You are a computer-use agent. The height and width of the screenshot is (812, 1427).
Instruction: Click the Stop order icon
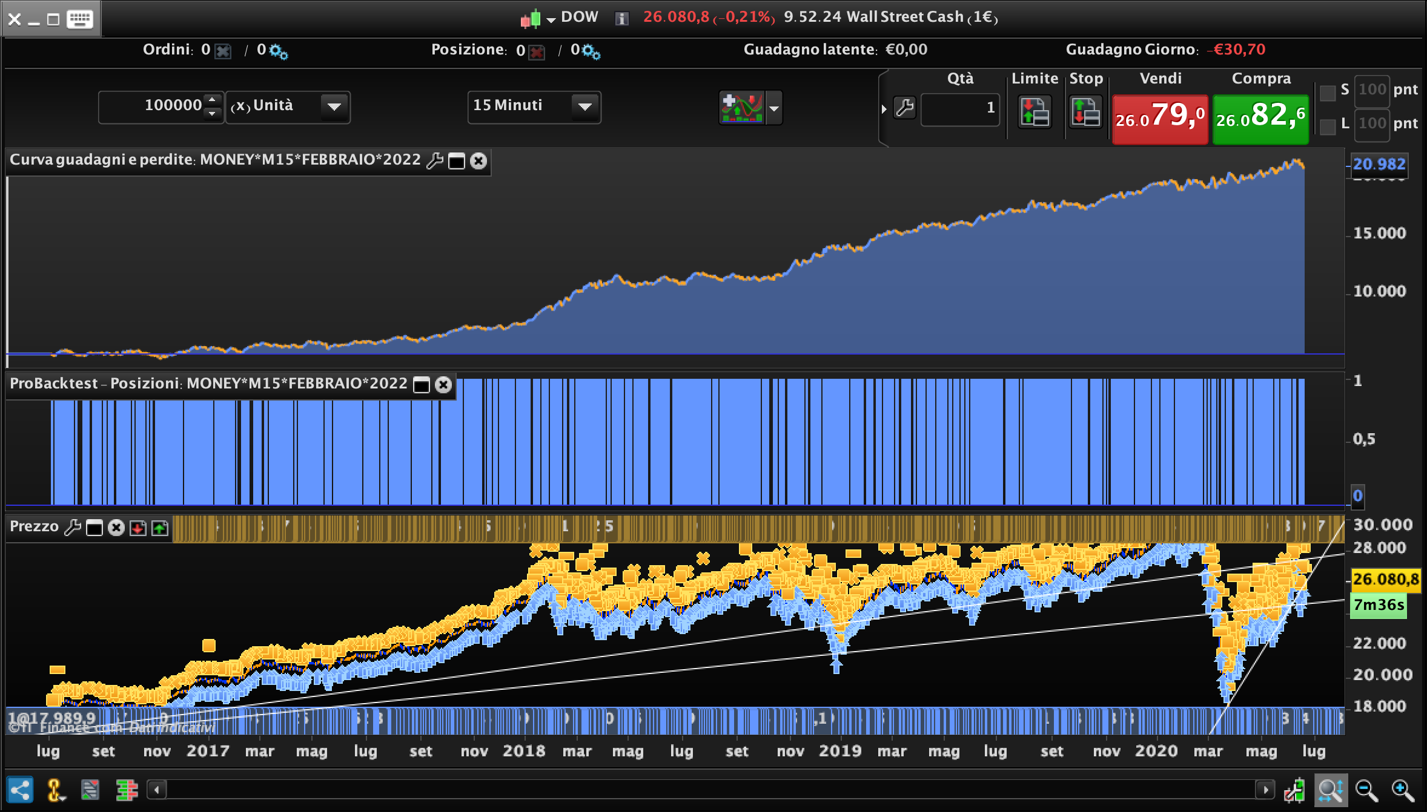click(1085, 112)
